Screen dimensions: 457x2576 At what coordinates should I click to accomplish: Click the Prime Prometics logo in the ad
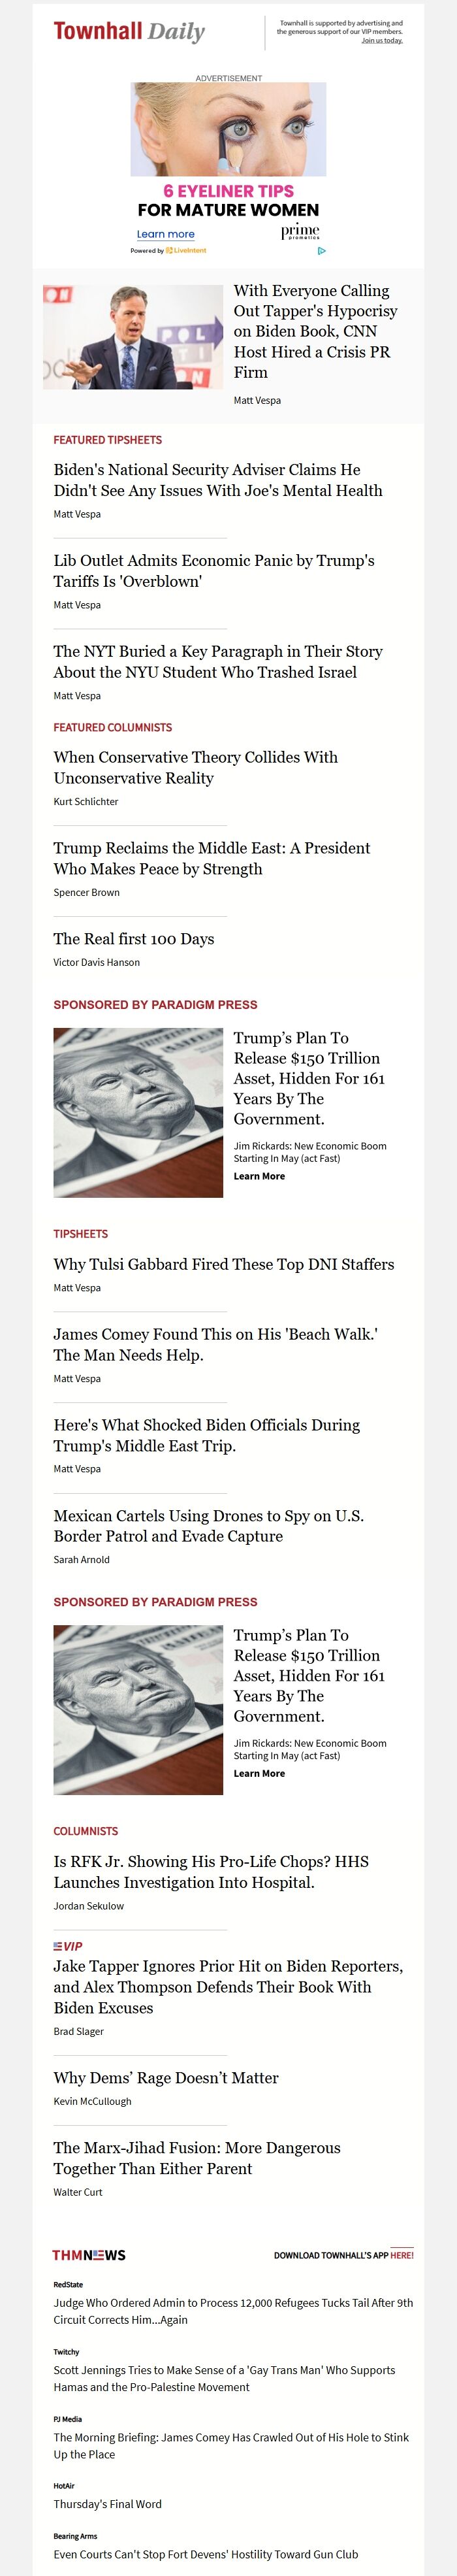pos(300,232)
